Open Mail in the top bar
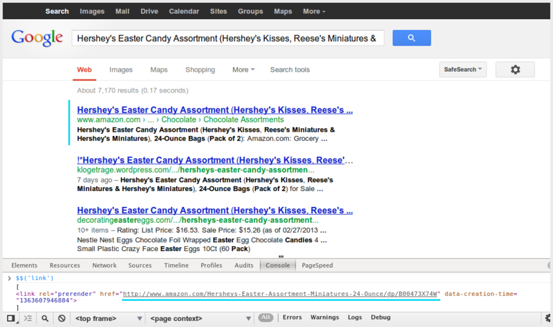 122,11
